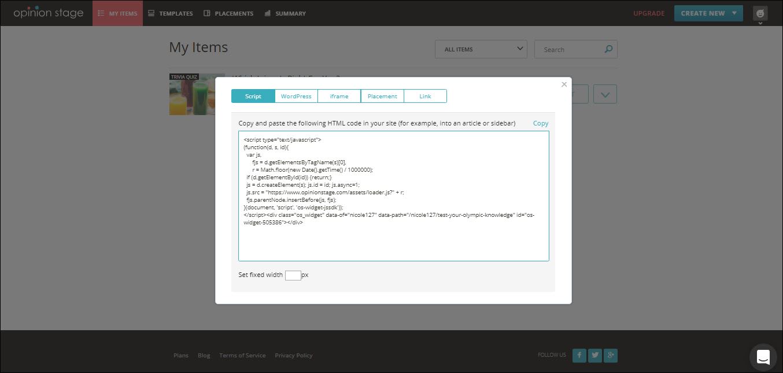This screenshot has width=783, height=373.
Task: Open the Terms of Service footer link
Action: [242, 355]
